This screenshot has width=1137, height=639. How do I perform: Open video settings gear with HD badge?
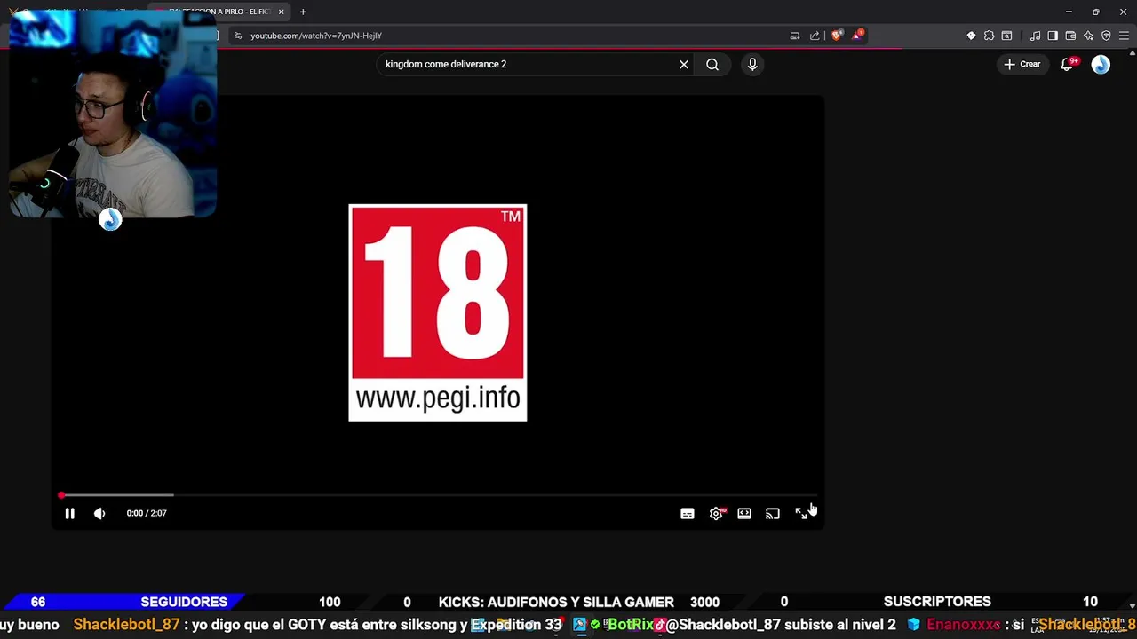(x=717, y=513)
